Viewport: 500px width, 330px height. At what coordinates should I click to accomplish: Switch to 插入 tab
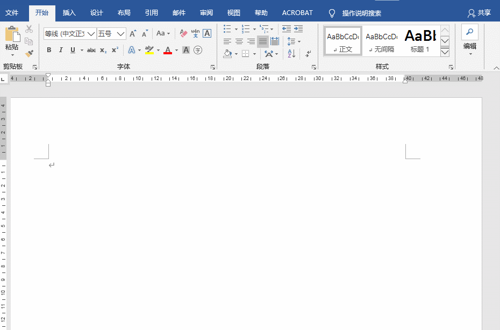click(x=69, y=13)
